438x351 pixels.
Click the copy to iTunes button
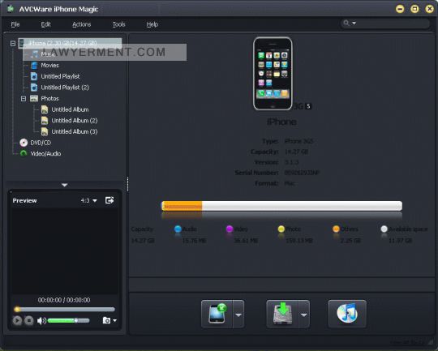pos(347,314)
